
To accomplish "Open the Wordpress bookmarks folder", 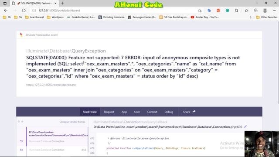I will (x=55, y=17).
